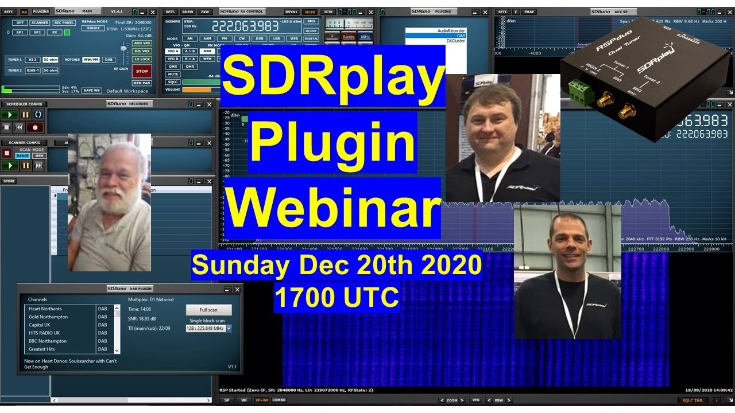Start scanning with scanner play button
Screen dimensions: 735x413
coord(9,166)
